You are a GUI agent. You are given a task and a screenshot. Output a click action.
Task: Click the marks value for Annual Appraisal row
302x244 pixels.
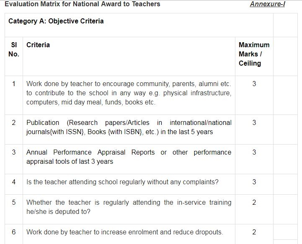click(x=254, y=152)
